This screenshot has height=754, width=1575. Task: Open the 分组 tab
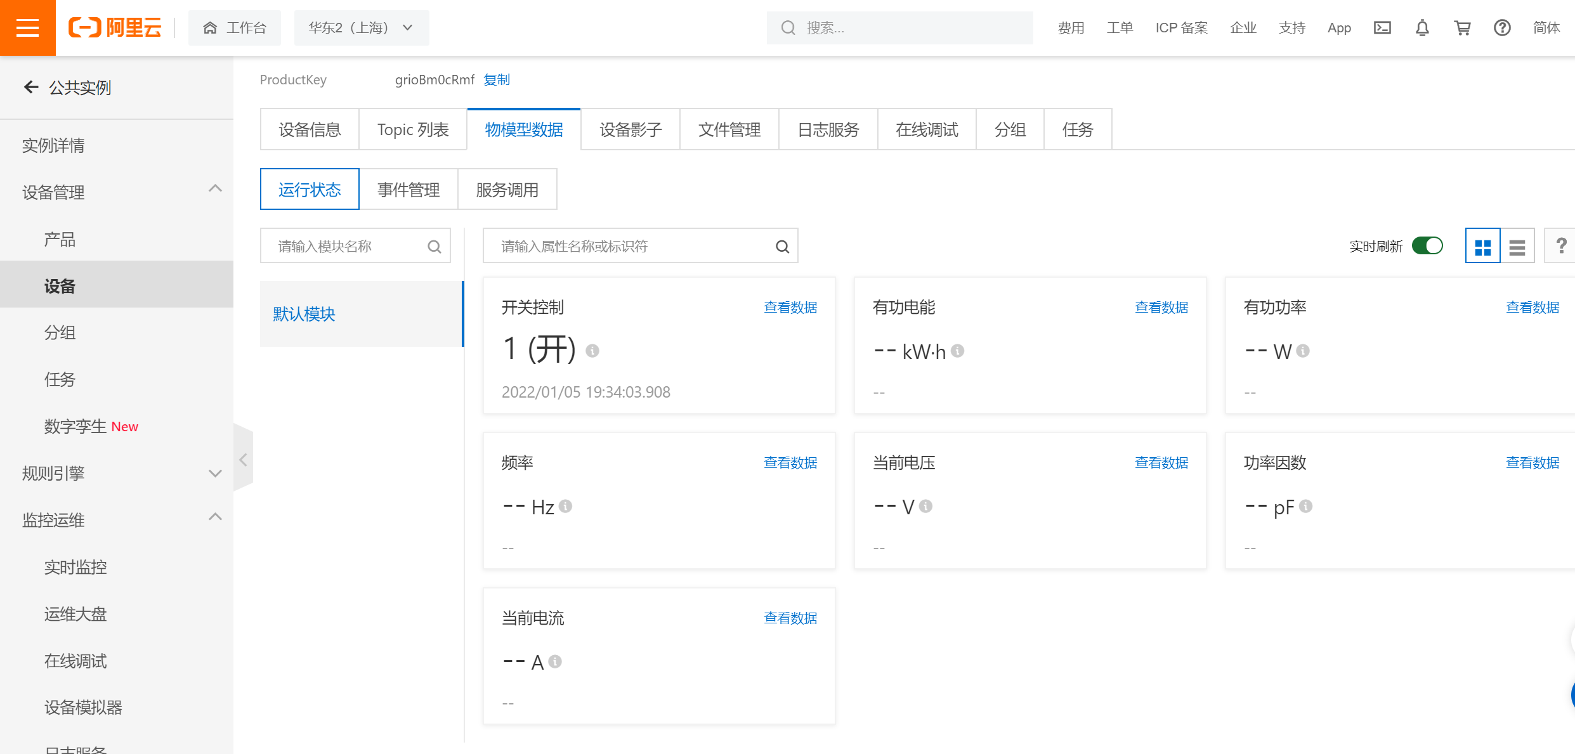pos(1010,129)
